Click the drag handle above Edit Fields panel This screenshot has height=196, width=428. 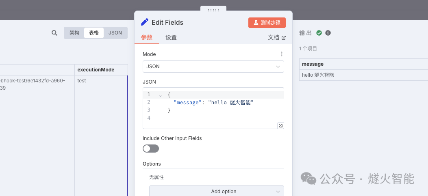[x=213, y=10]
